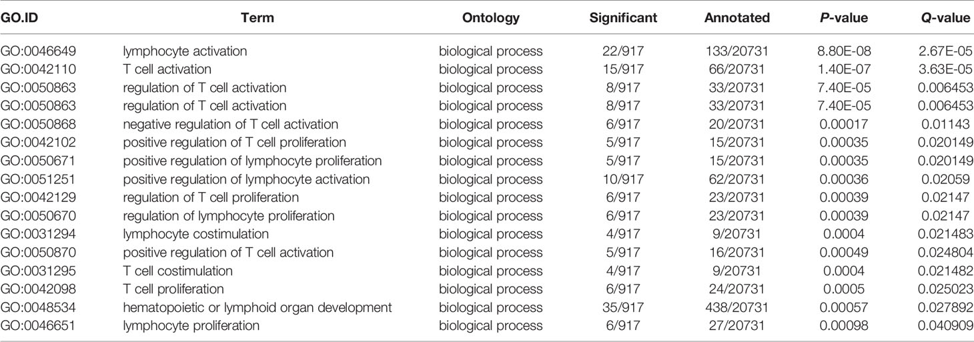
Task: Open the GO:0042110 identifier
Action: pos(38,69)
